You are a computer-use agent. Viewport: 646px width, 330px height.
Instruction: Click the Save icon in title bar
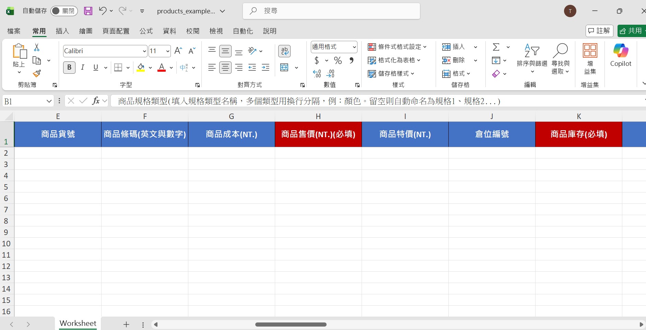coord(88,11)
